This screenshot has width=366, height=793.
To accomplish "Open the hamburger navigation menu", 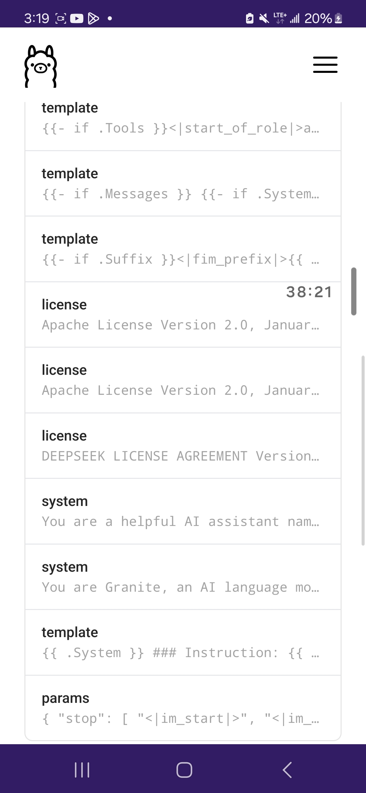I will point(325,65).
